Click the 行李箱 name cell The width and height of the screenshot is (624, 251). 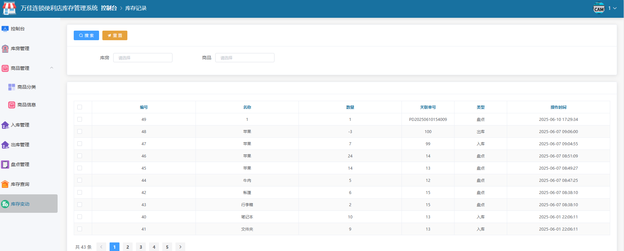click(247, 205)
